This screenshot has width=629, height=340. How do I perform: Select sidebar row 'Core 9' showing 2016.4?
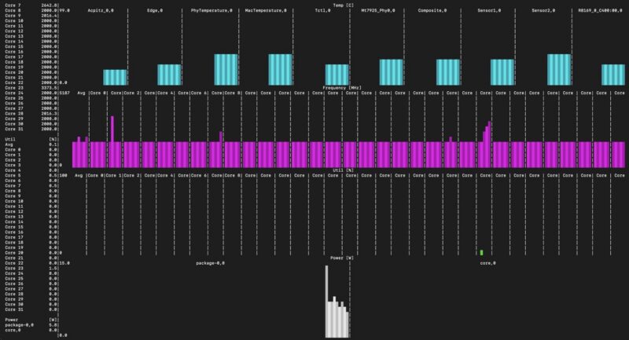pos(31,16)
